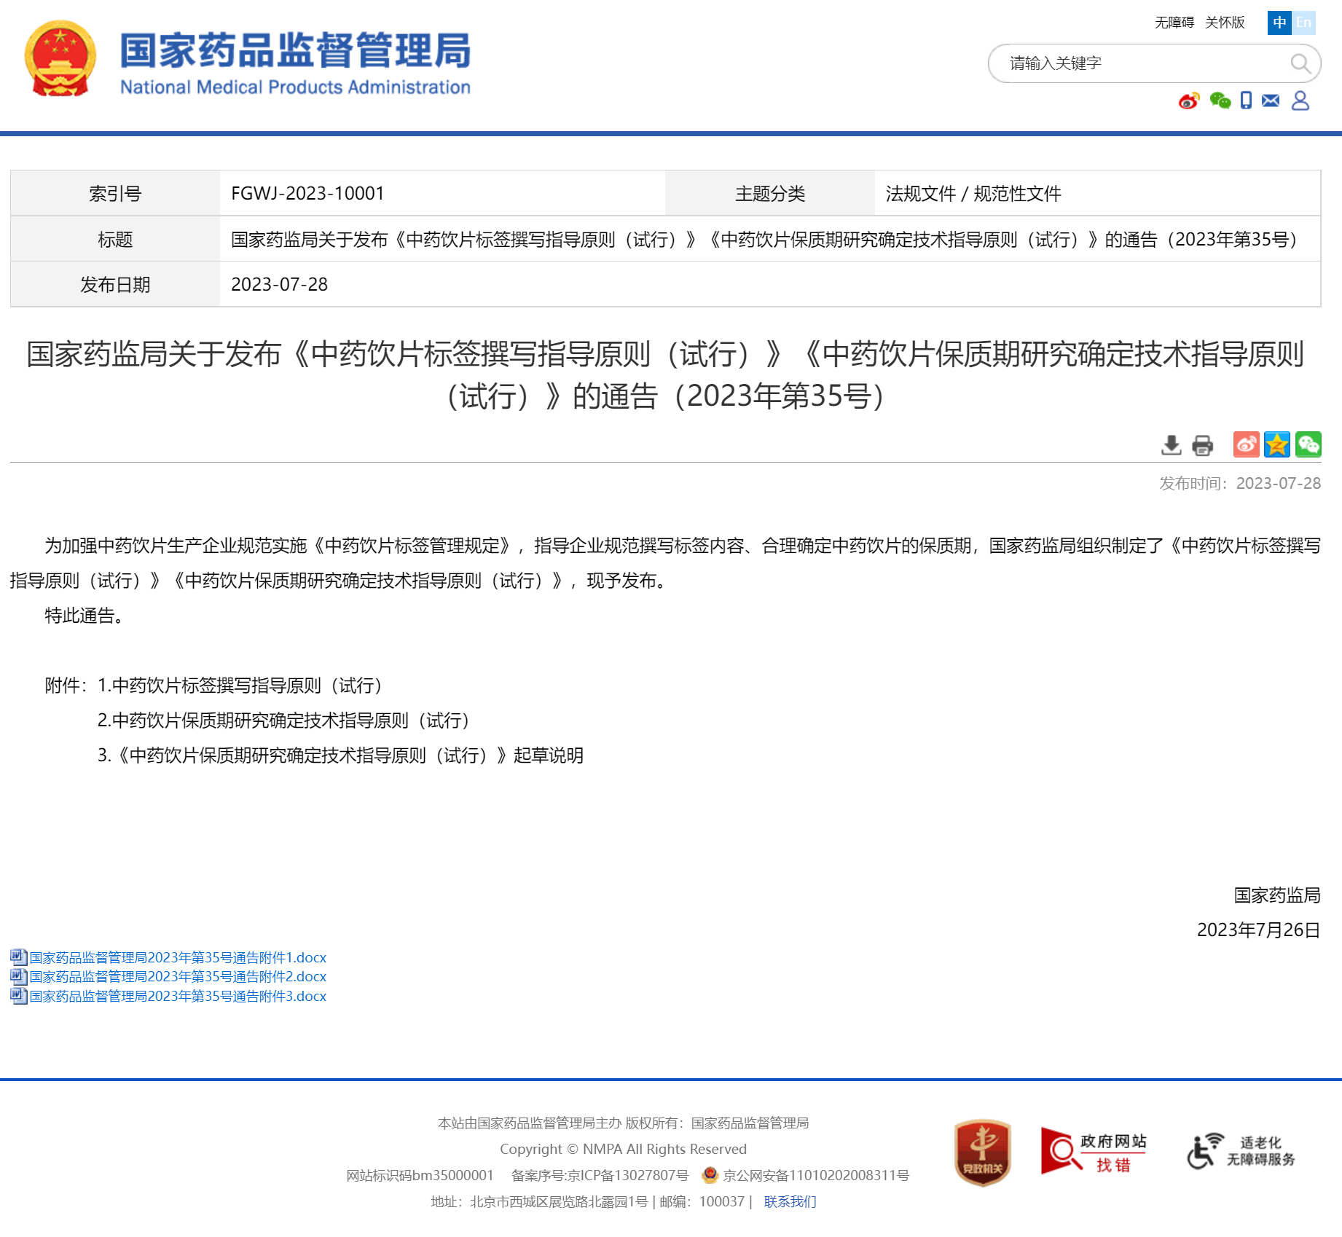The height and width of the screenshot is (1237, 1342).
Task: Click attachment line 3 起草说明
Action: (x=340, y=755)
